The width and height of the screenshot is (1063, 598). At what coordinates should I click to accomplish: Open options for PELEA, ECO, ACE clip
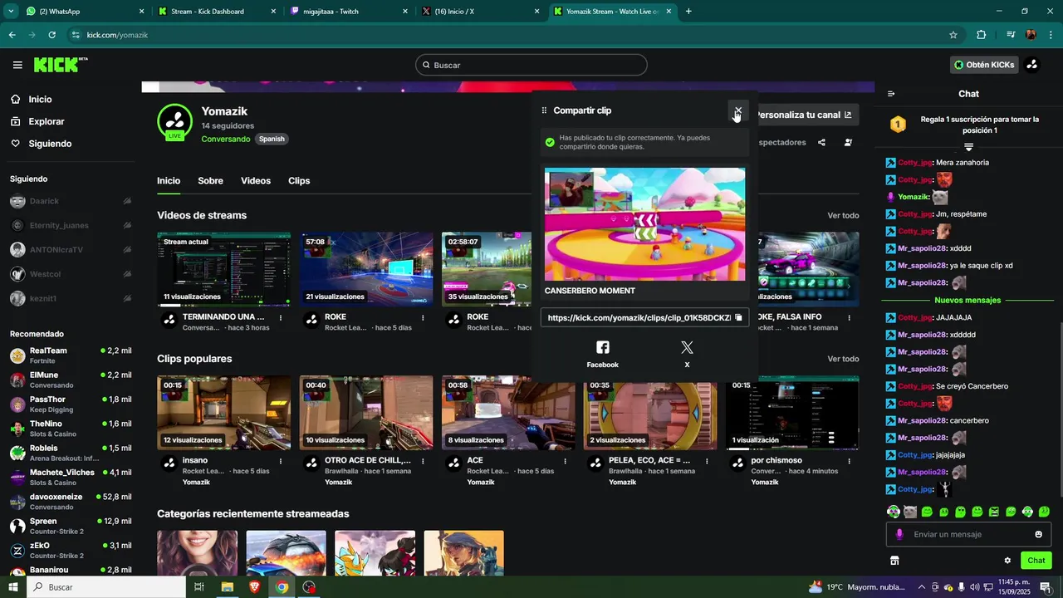(x=707, y=461)
